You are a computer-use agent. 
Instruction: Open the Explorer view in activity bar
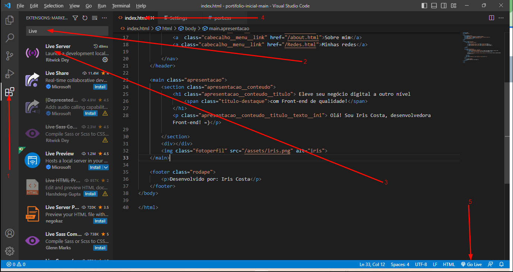10,20
